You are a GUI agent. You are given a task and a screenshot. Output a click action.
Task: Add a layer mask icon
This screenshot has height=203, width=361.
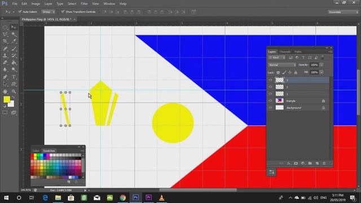(296, 164)
